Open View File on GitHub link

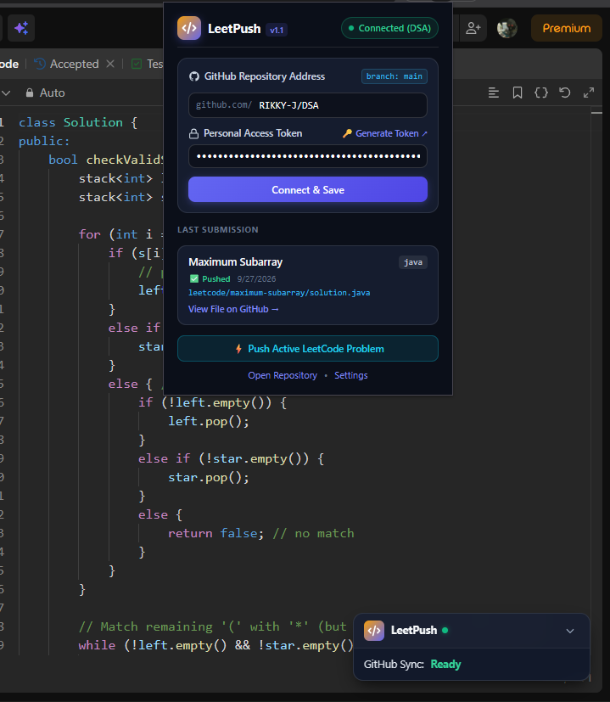pyautogui.click(x=233, y=309)
